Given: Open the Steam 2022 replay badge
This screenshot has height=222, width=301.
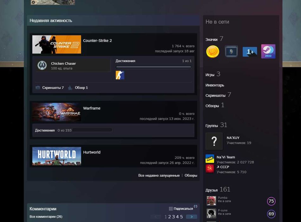Looking at the screenshot, I should tap(268, 51).
